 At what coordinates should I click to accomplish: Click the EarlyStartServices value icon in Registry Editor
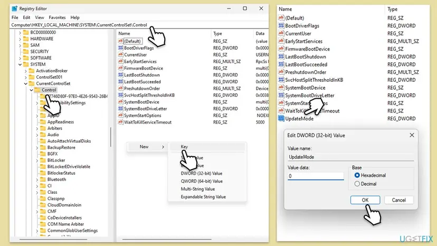(120, 61)
